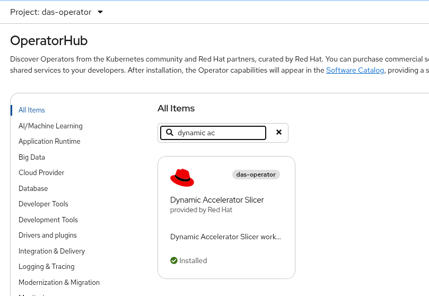Viewport: 429px width, 296px height.
Task: Choose the Developer Tools category
Action: [x=43, y=204]
